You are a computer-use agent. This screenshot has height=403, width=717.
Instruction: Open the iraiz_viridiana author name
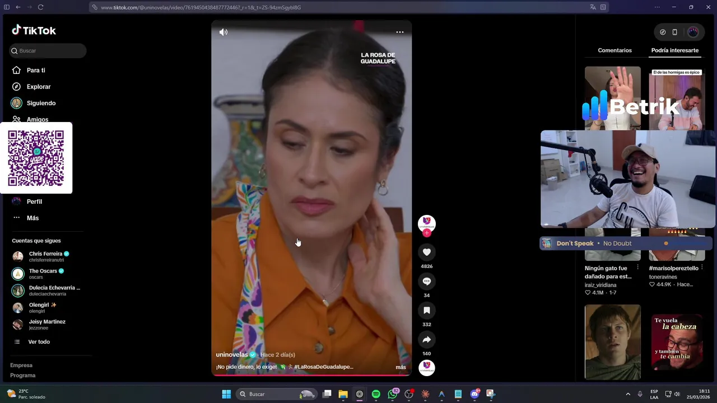tap(600, 285)
